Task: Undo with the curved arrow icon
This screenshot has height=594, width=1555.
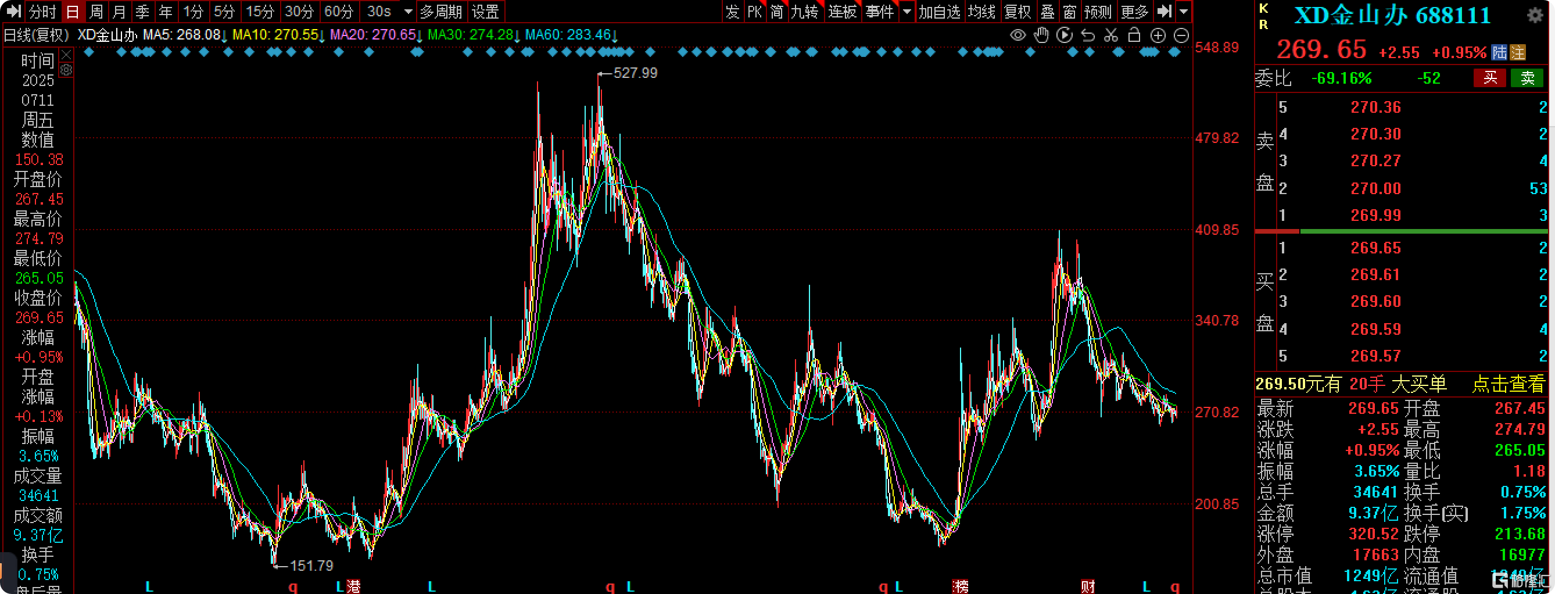Action: 1088,35
